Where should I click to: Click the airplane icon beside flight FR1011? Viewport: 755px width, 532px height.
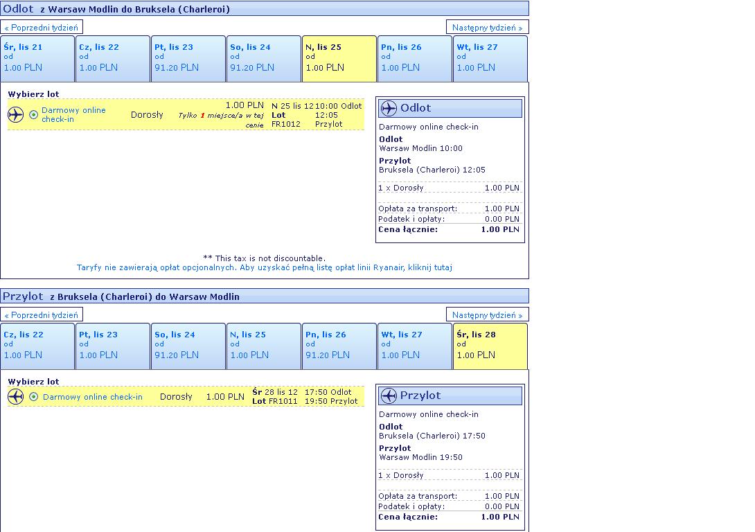[x=15, y=397]
